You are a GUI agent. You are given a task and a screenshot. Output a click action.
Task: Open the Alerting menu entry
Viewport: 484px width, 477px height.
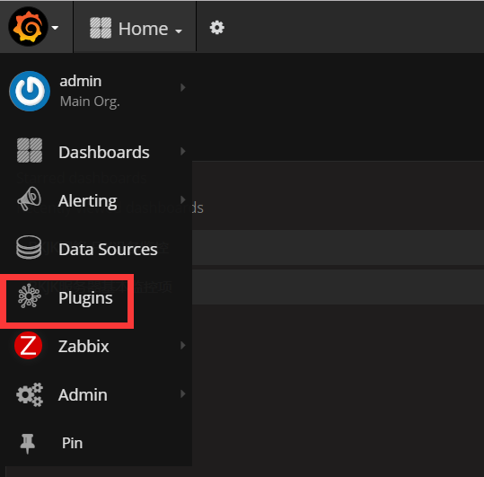point(88,201)
